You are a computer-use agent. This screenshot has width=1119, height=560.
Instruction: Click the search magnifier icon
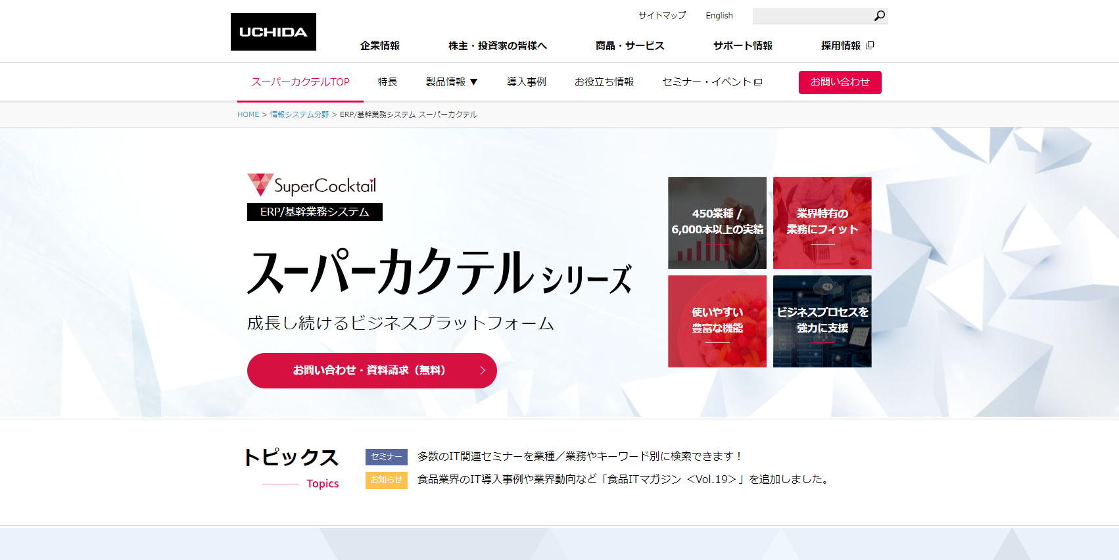click(x=879, y=16)
